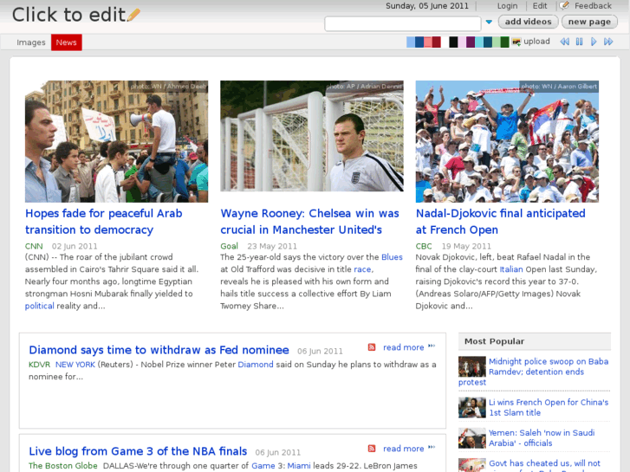630x472 pixels.
Task: Pick the light pink color swatch
Action: pos(462,42)
